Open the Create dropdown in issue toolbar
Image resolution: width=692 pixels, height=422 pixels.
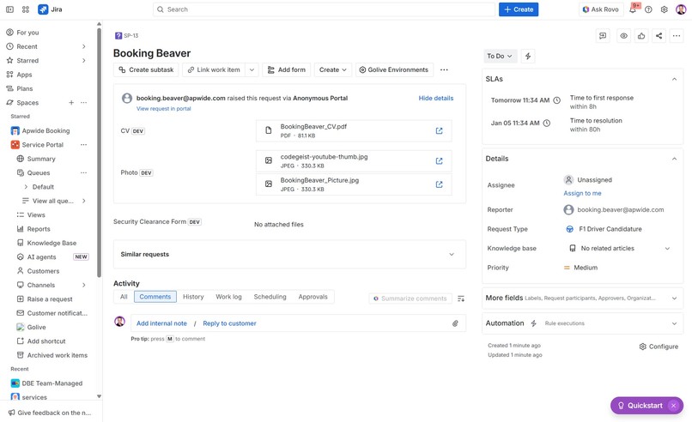point(333,69)
